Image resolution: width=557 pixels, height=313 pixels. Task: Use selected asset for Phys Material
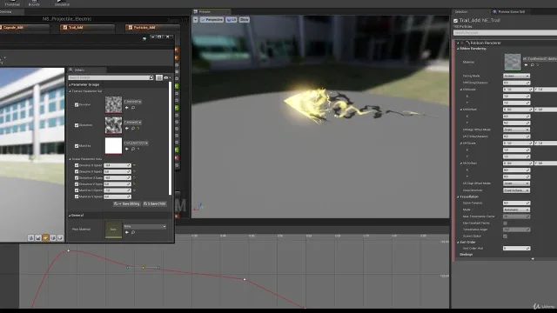pos(127,232)
